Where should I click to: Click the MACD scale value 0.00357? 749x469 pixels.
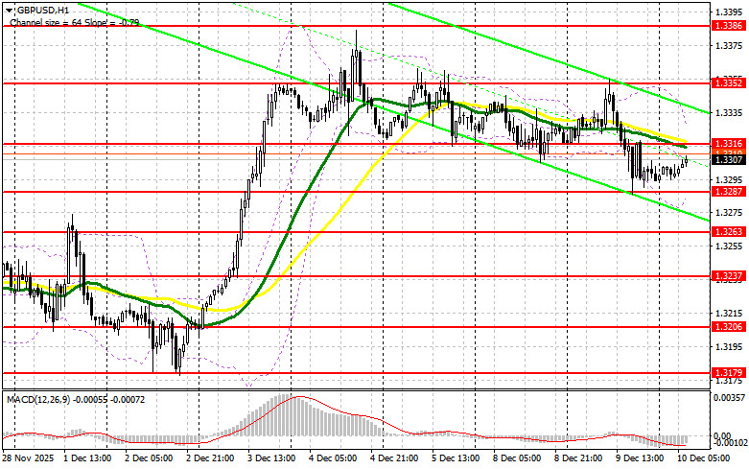728,397
